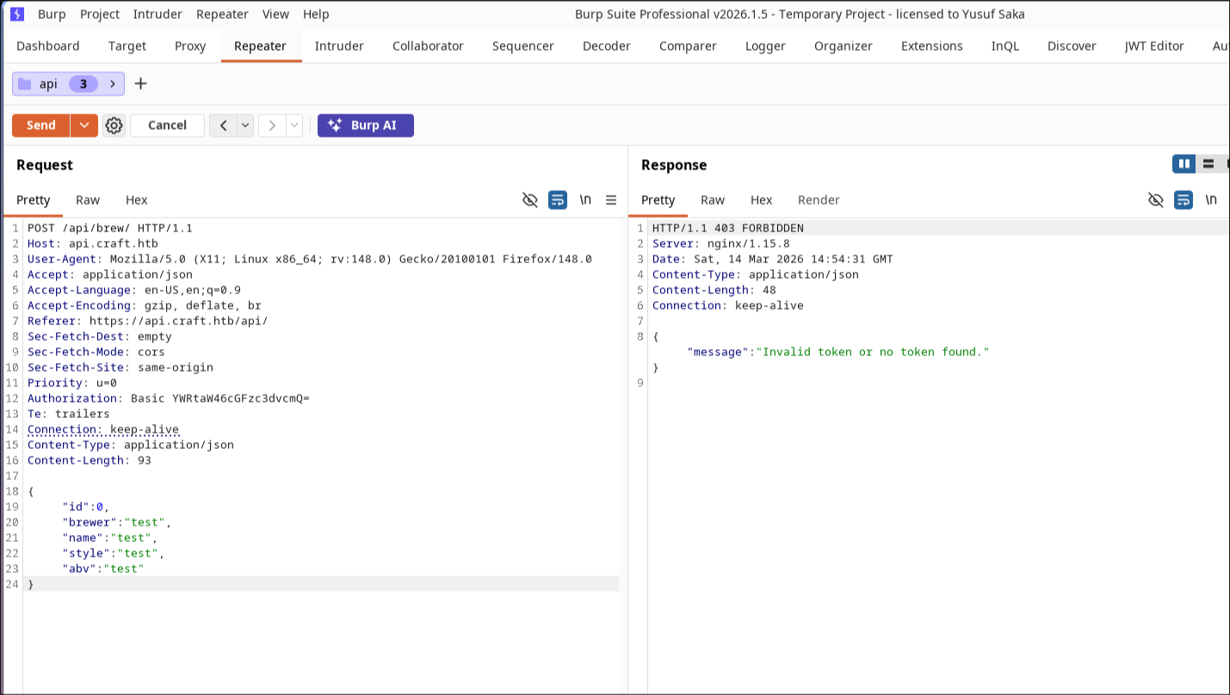Open the Request editor hamburger options menu

(611, 200)
